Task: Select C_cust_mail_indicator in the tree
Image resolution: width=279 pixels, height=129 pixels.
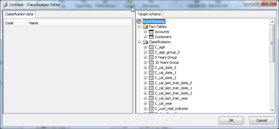Action: (172, 109)
